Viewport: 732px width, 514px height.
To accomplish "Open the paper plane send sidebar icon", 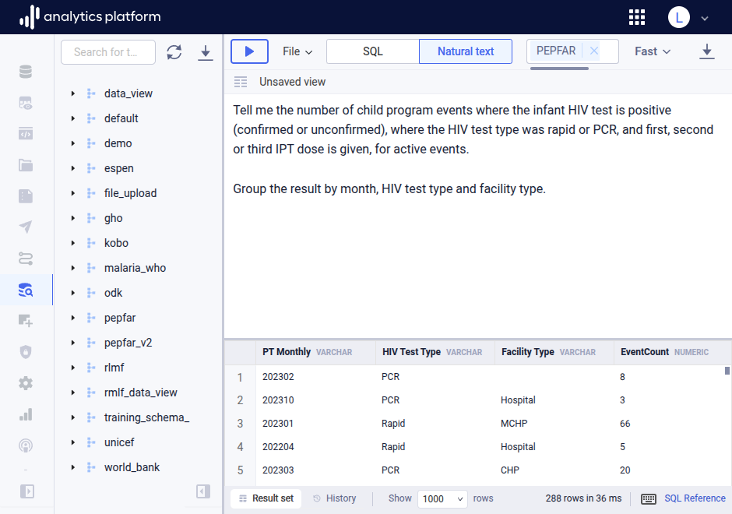I will tap(26, 227).
